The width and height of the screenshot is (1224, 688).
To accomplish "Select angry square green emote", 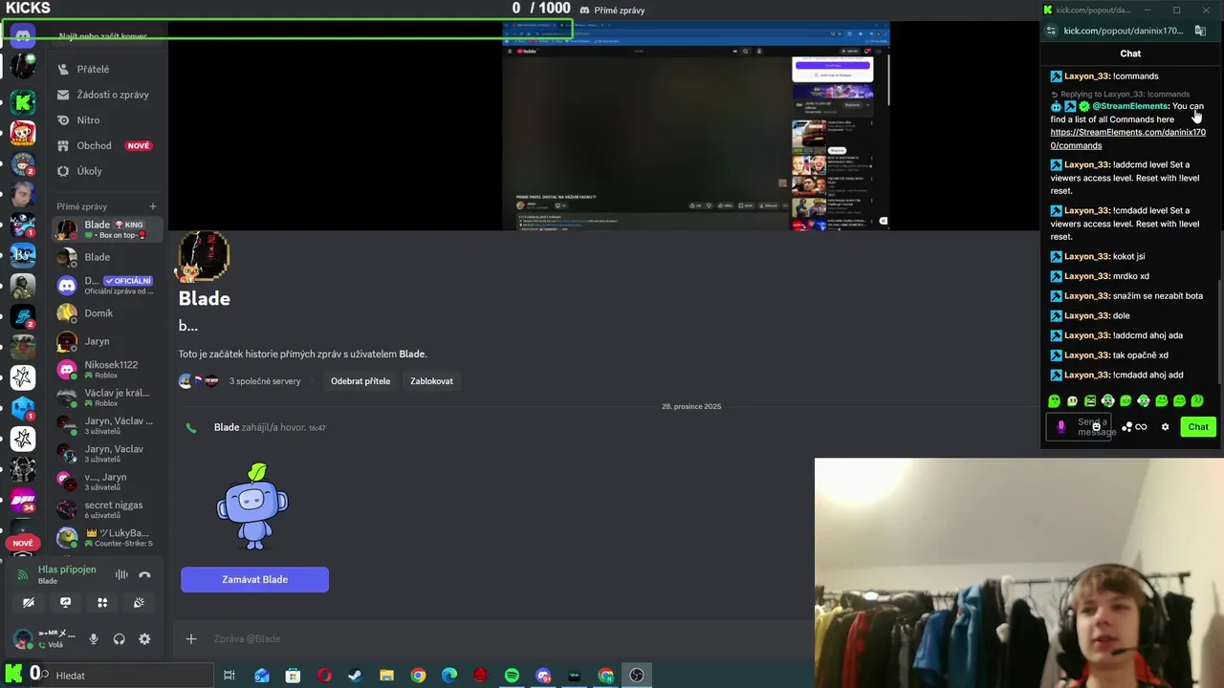I will 1090,400.
